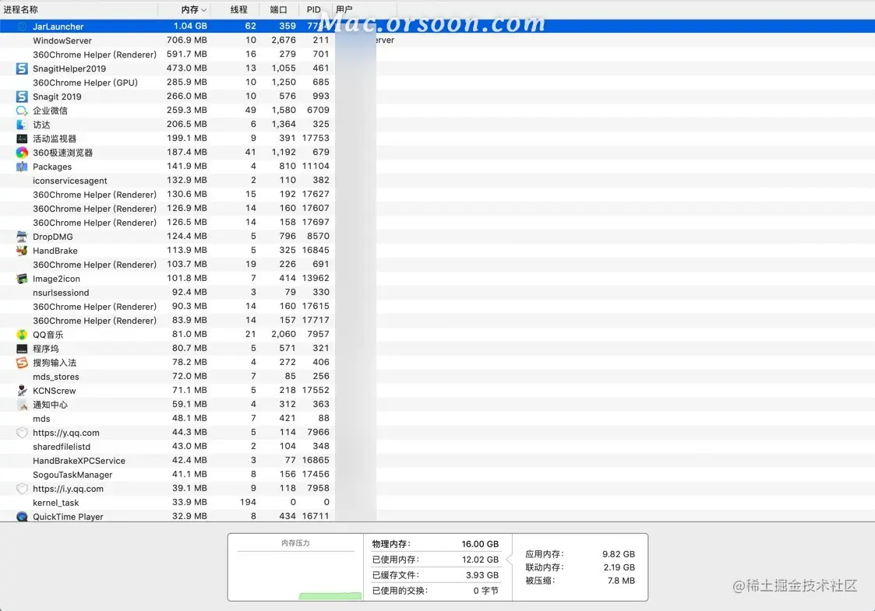Screen dimensions: 875x611
Task: Sort by 端口 column header
Action: pos(278,9)
